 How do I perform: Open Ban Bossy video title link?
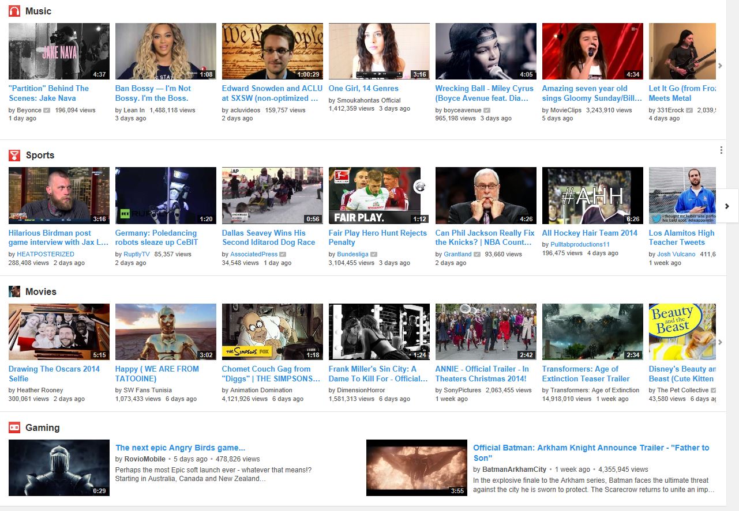pyautogui.click(x=153, y=93)
